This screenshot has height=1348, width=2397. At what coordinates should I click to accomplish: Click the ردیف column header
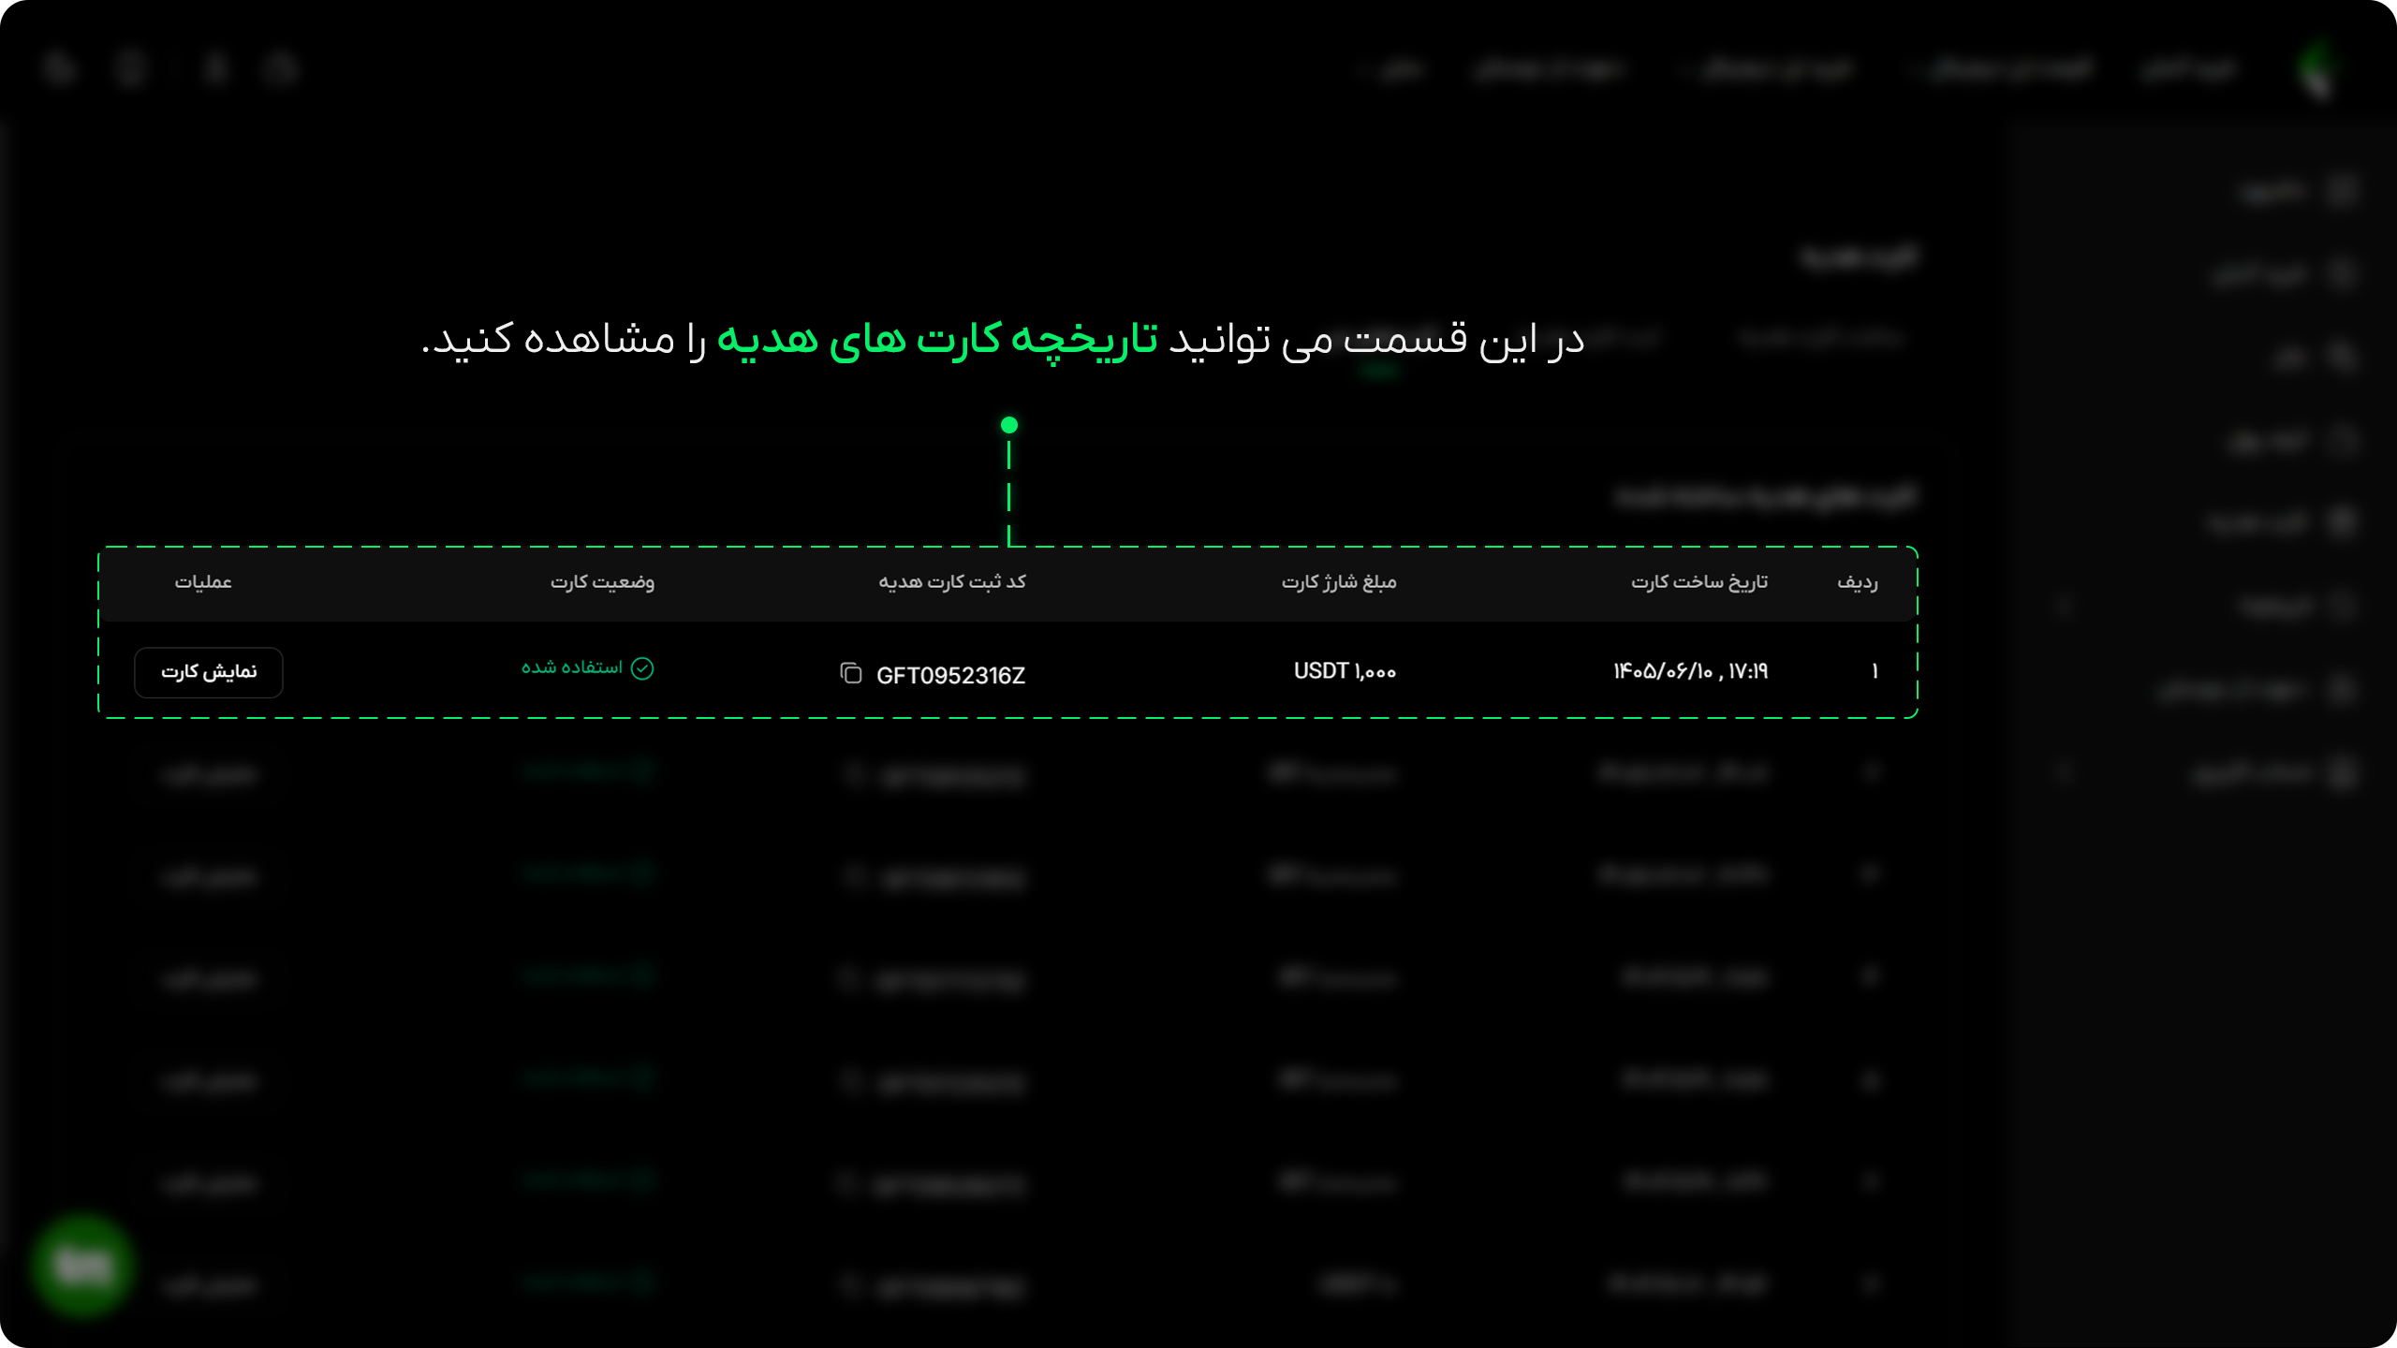1858,581
